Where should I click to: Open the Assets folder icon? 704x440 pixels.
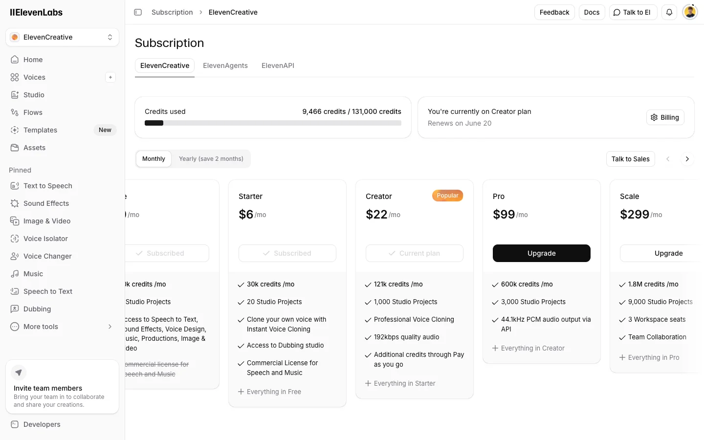pyautogui.click(x=15, y=148)
